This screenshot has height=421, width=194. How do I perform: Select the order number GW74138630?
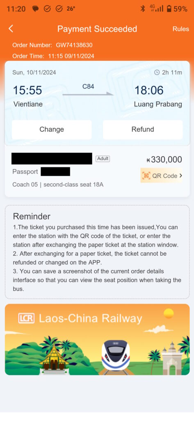pos(74,45)
